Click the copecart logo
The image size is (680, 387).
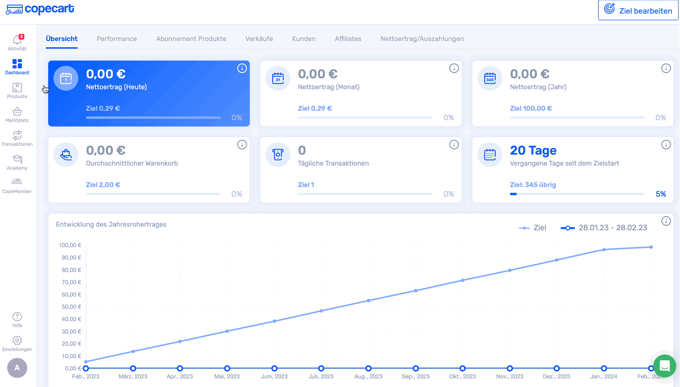point(40,9)
